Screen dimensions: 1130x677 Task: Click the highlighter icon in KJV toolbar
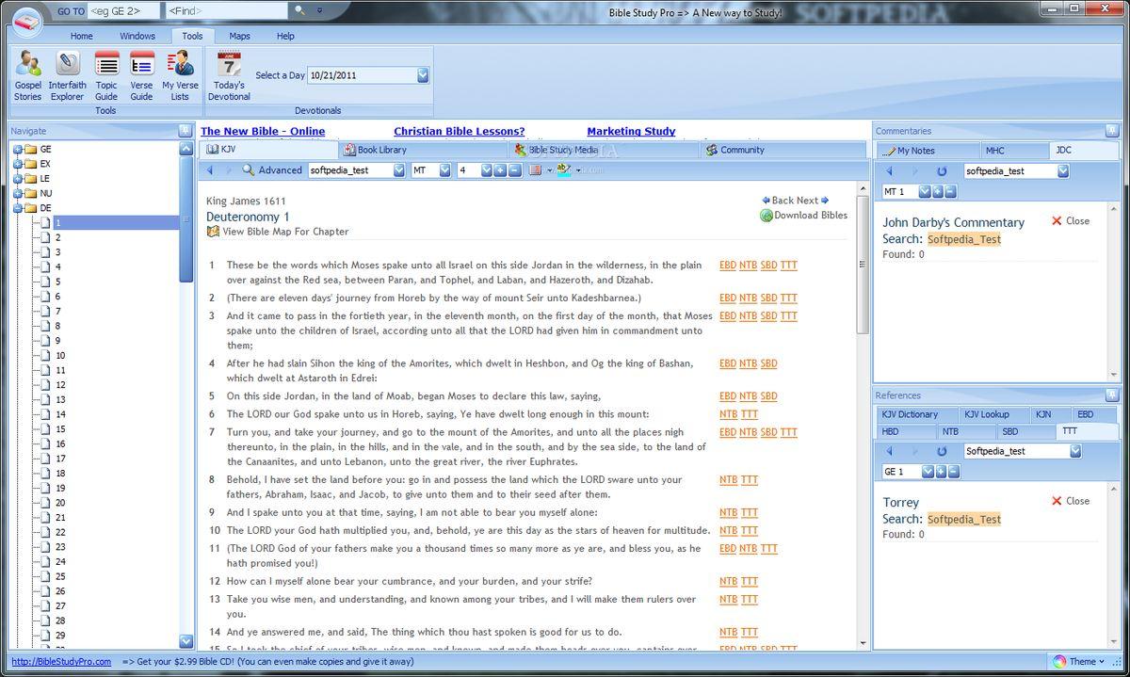(x=563, y=170)
